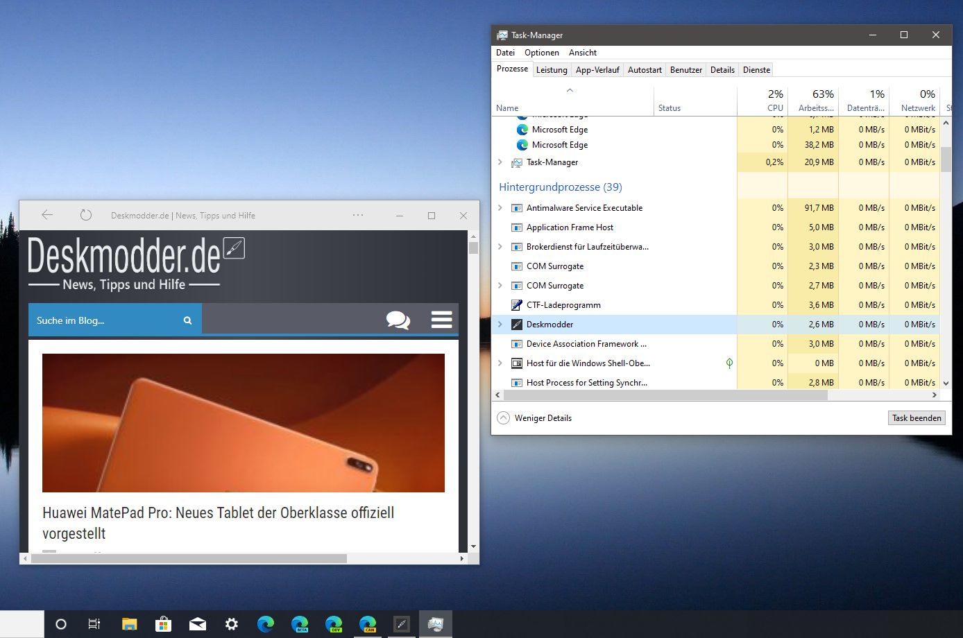Click the CTF-Ladeprogramm process icon
This screenshot has width=963, height=638.
[x=517, y=305]
